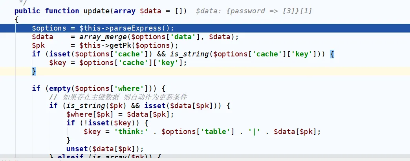
Task: Click the unset($data[$pk]) statement
Action: (x=105, y=149)
